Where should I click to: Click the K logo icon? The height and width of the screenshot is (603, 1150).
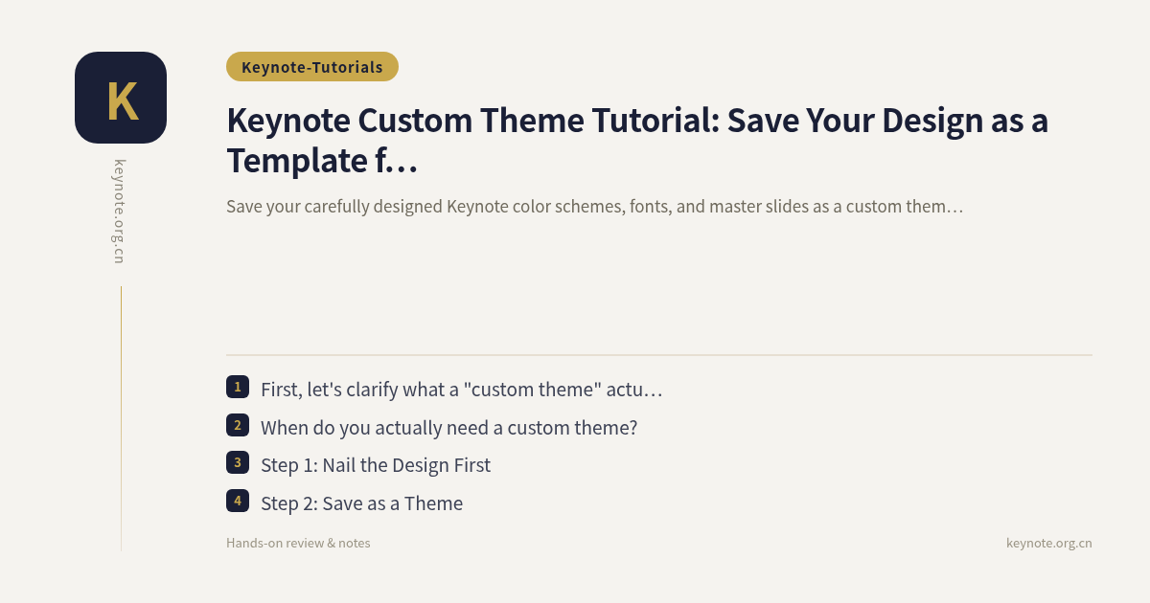[x=121, y=98]
